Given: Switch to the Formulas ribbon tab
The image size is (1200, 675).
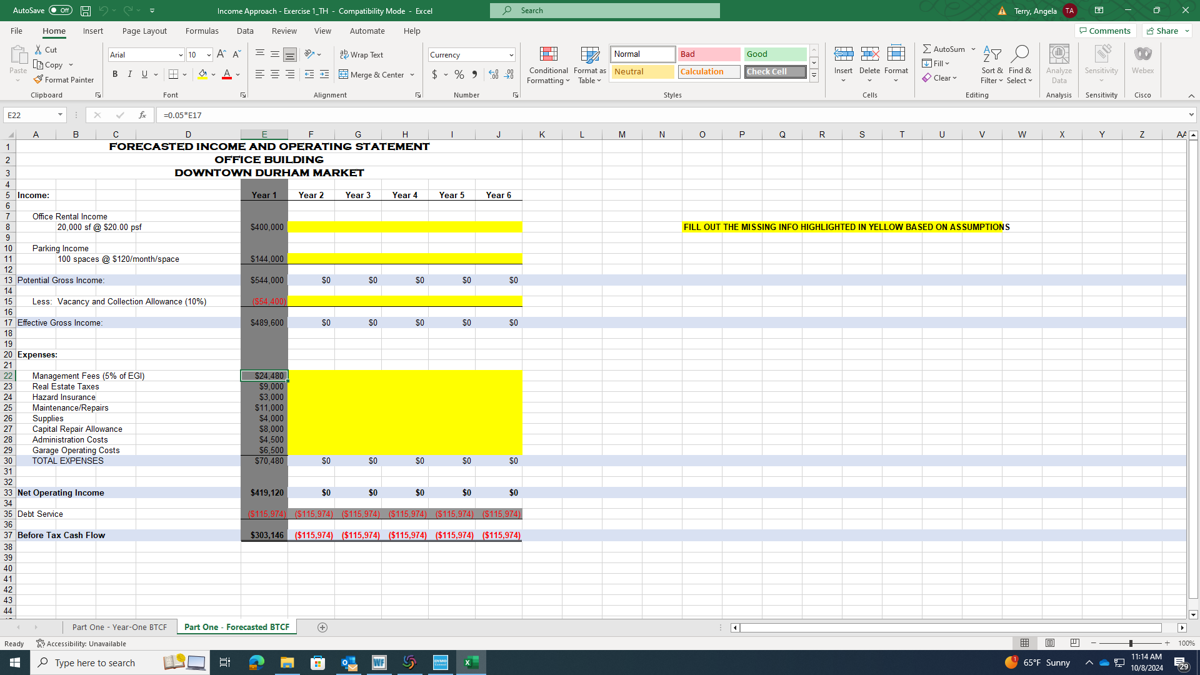Looking at the screenshot, I should (201, 31).
